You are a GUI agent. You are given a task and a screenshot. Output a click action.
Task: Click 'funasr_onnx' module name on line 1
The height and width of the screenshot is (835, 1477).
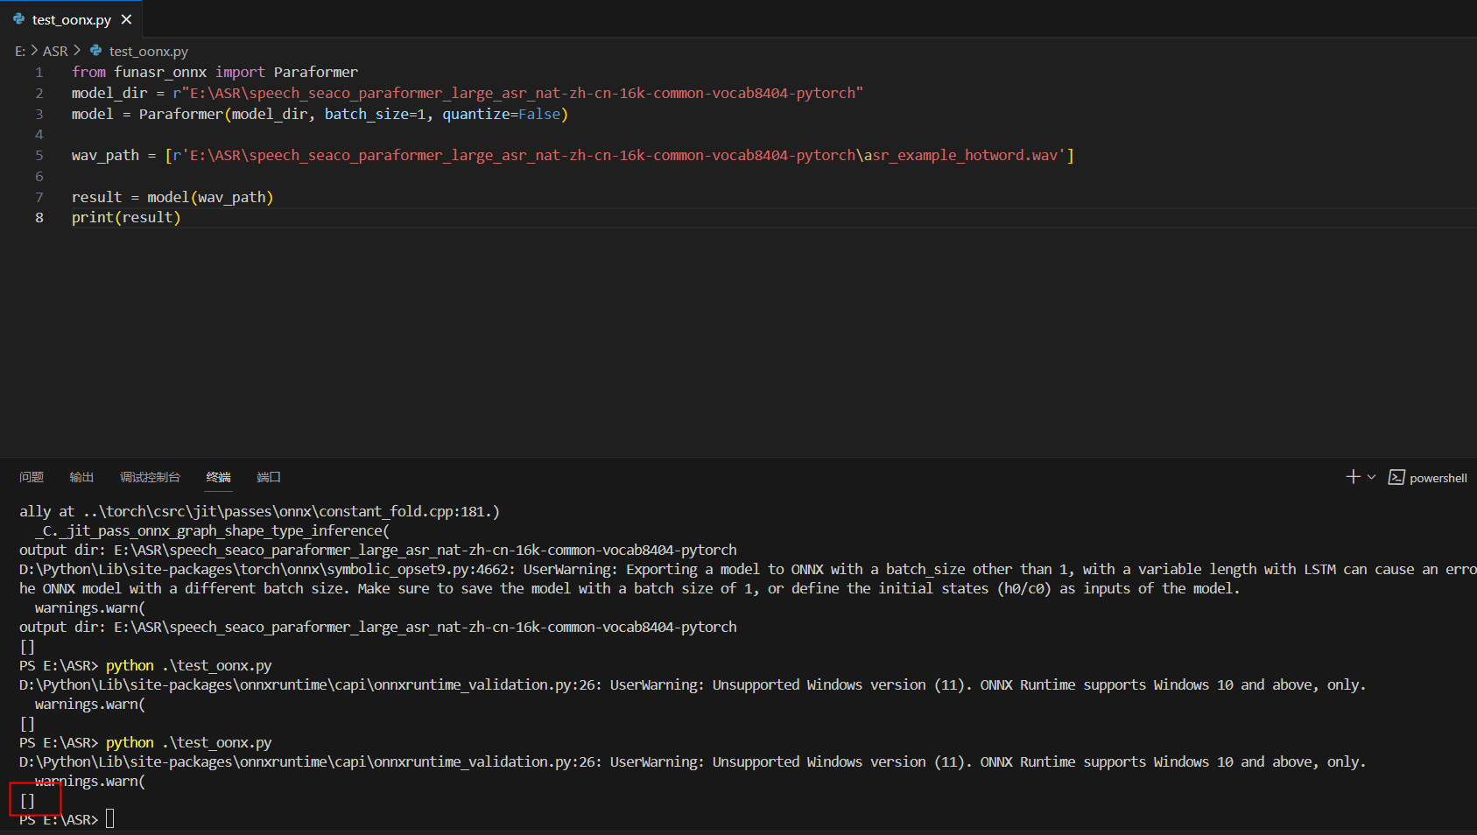point(160,72)
